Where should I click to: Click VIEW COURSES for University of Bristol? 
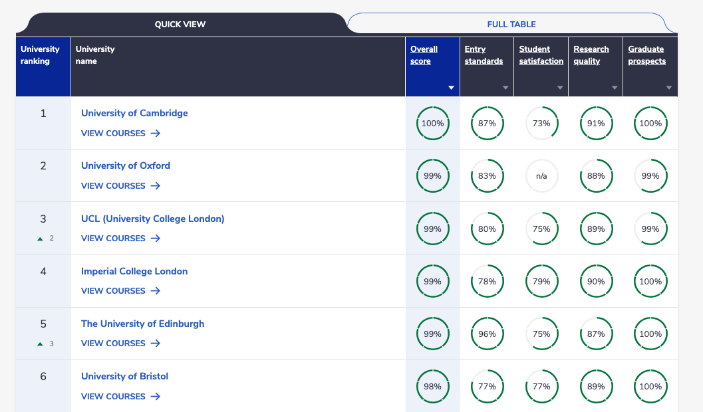pos(113,395)
